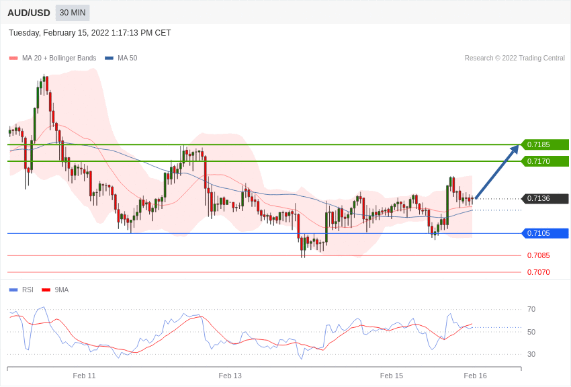Click the 0.7136 current price label
The width and height of the screenshot is (571, 387).
[545, 198]
